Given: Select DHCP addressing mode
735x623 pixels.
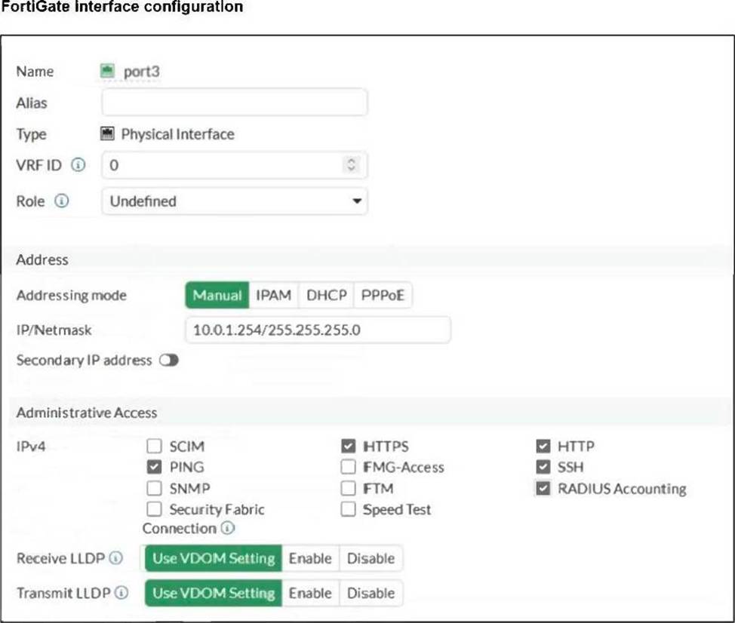Looking at the screenshot, I should [x=325, y=296].
